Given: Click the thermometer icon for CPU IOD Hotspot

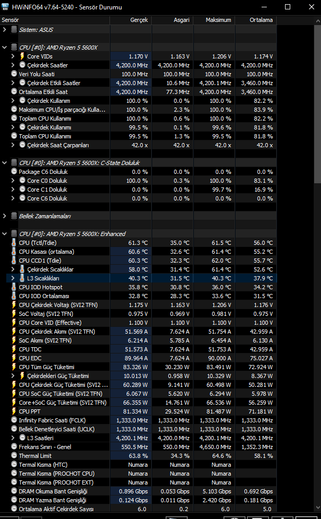Looking at the screenshot, I should pos(14,287).
